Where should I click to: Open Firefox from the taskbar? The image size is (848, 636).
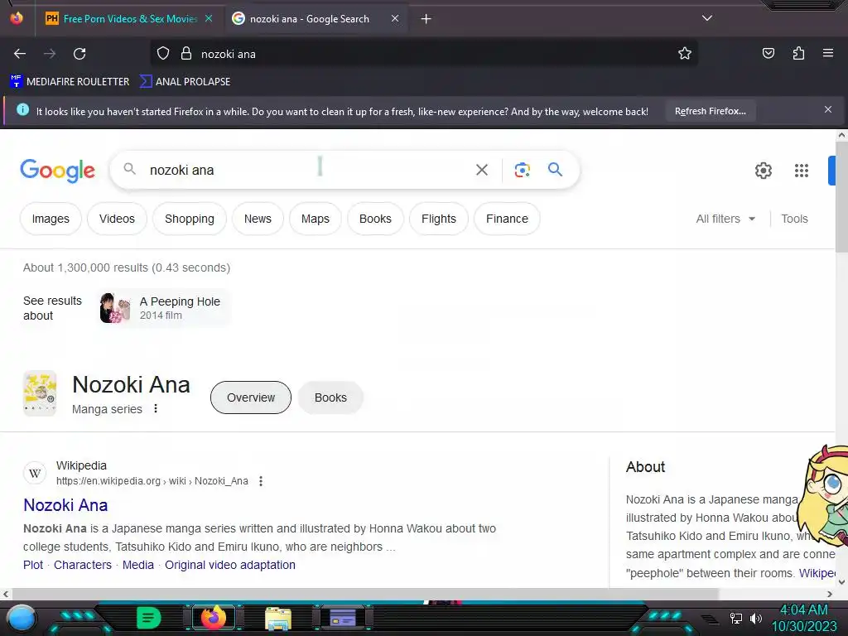point(213,617)
